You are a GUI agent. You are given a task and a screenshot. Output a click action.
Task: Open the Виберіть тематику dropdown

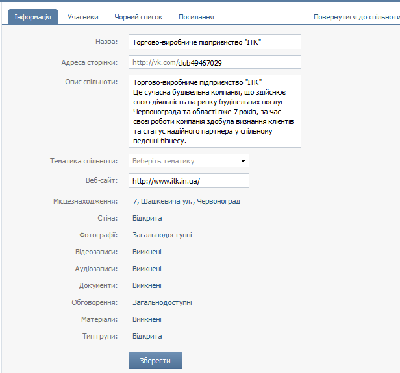(189, 161)
